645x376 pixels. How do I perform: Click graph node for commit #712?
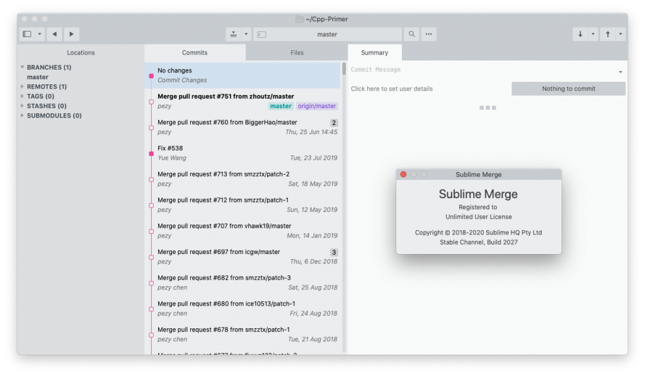point(151,206)
